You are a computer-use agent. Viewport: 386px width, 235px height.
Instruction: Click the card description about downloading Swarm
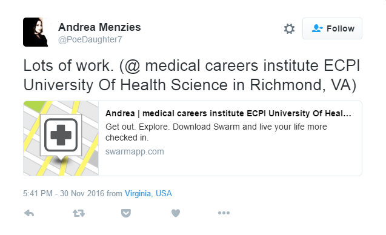(x=216, y=132)
